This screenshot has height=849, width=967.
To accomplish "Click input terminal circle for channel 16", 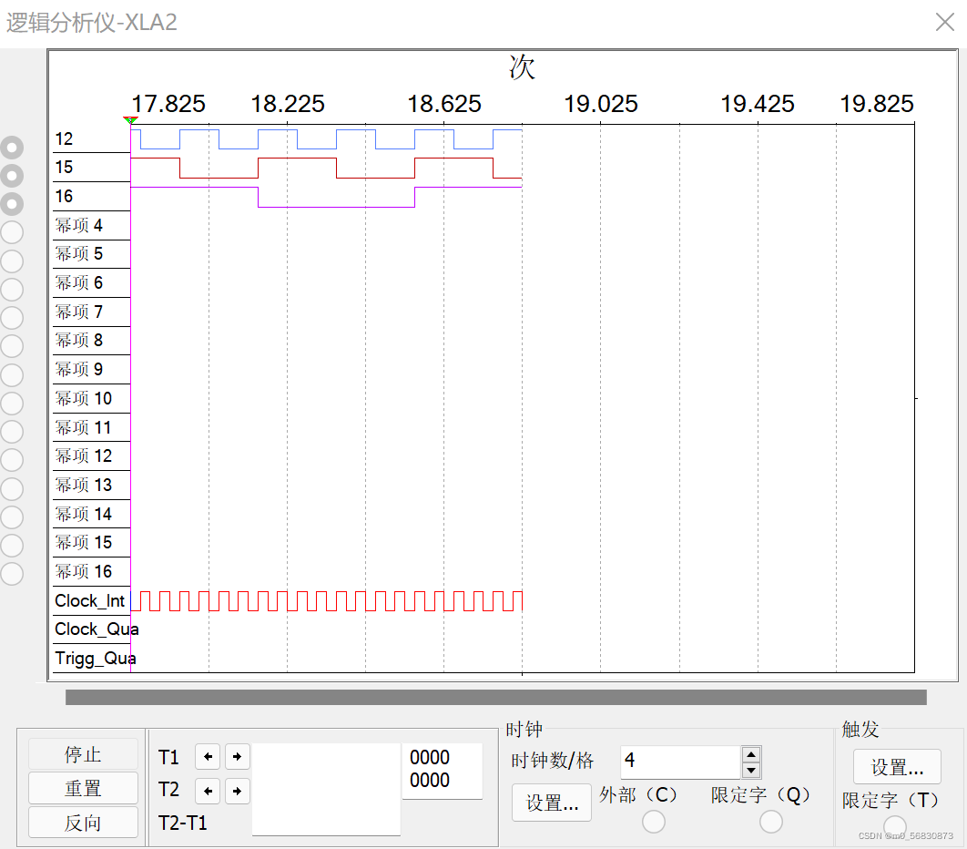I will (x=12, y=204).
